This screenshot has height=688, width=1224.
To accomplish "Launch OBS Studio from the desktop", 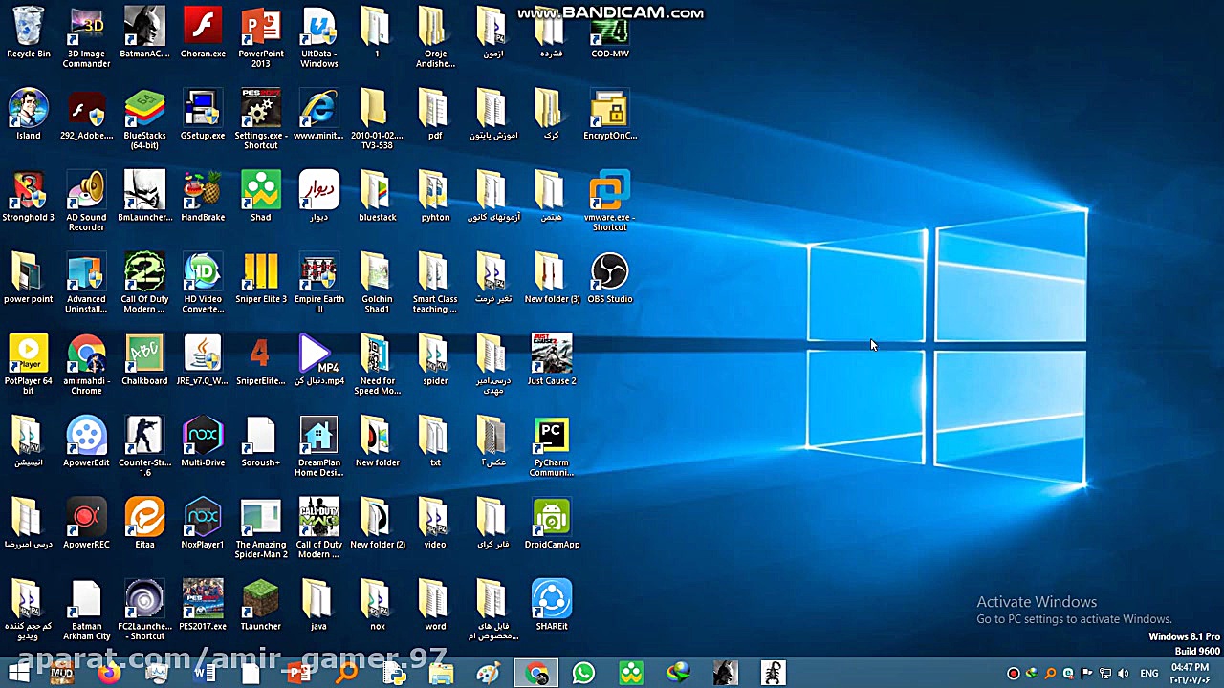I will point(609,273).
